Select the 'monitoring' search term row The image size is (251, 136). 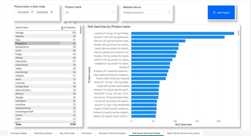45,72
